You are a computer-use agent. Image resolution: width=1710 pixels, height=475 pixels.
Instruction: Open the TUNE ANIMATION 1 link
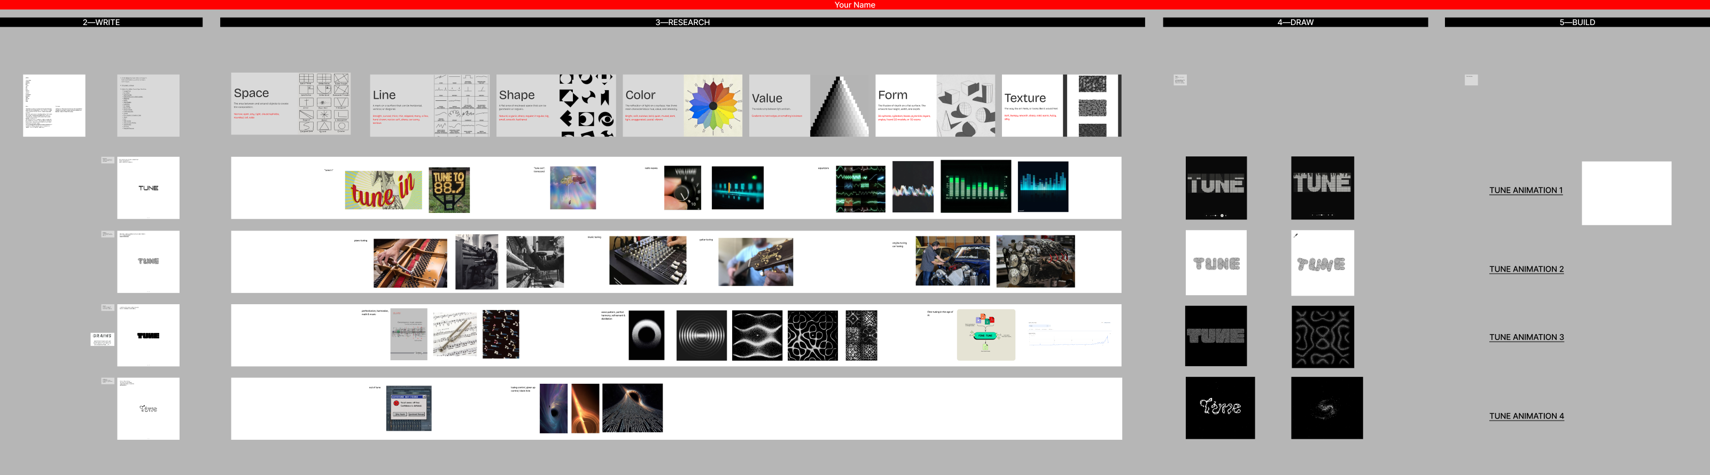click(x=1526, y=191)
